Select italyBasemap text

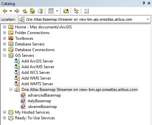click(40, 101)
